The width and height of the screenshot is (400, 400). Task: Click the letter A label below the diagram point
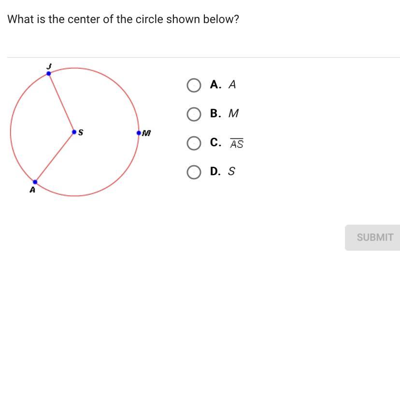click(x=32, y=190)
